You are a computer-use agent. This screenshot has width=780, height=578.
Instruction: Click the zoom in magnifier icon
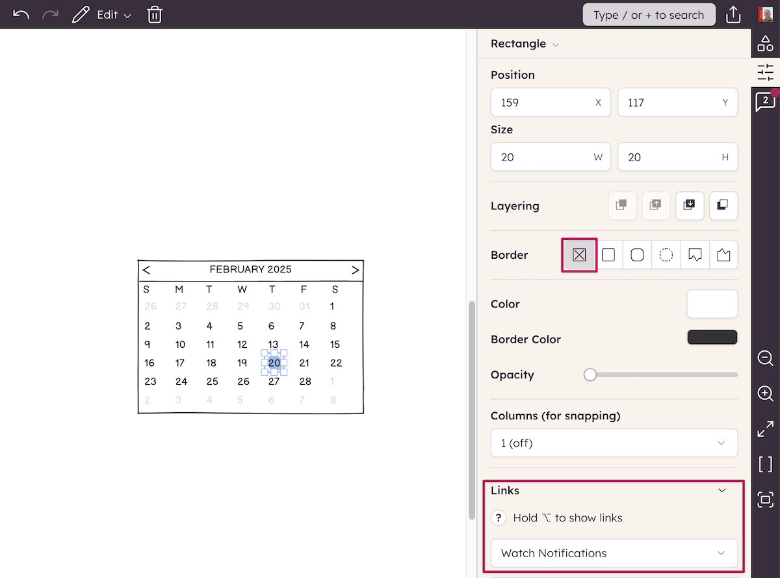tap(766, 393)
